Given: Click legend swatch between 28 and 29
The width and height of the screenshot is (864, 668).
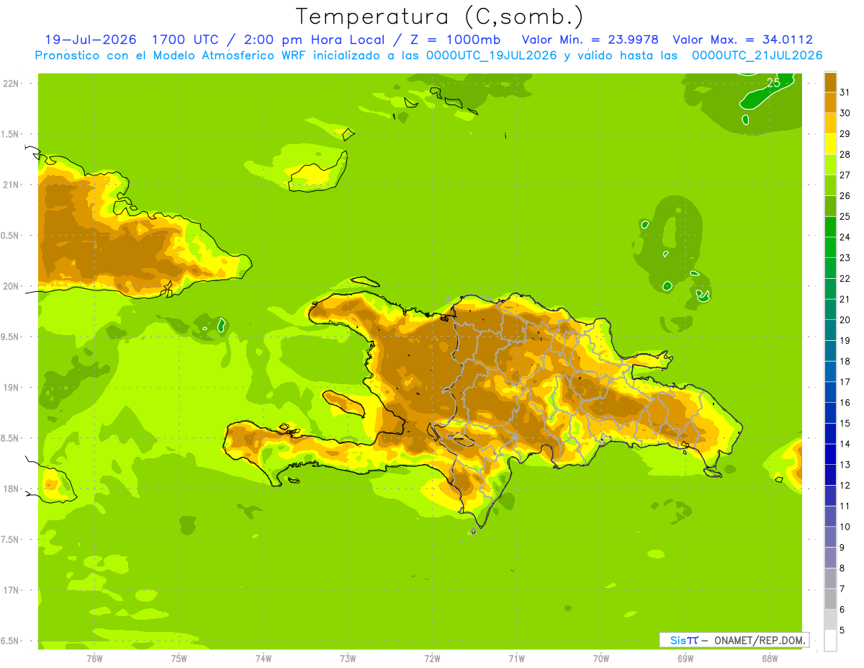Looking at the screenshot, I should coord(831,144).
